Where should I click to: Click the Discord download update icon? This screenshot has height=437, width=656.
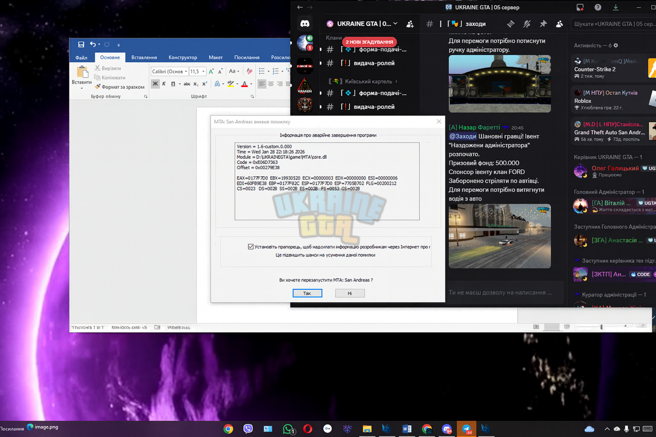tap(616, 7)
